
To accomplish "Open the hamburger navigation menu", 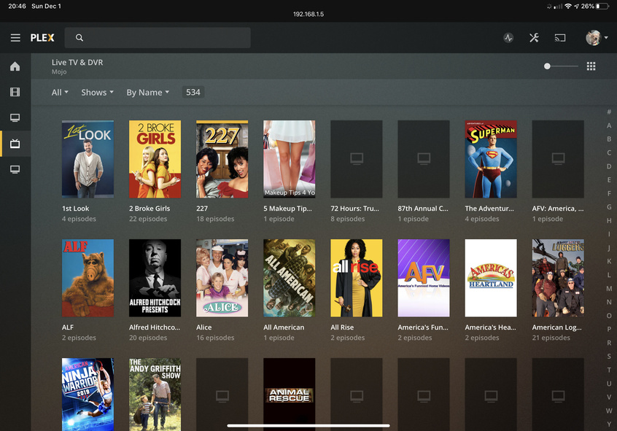I will point(15,38).
